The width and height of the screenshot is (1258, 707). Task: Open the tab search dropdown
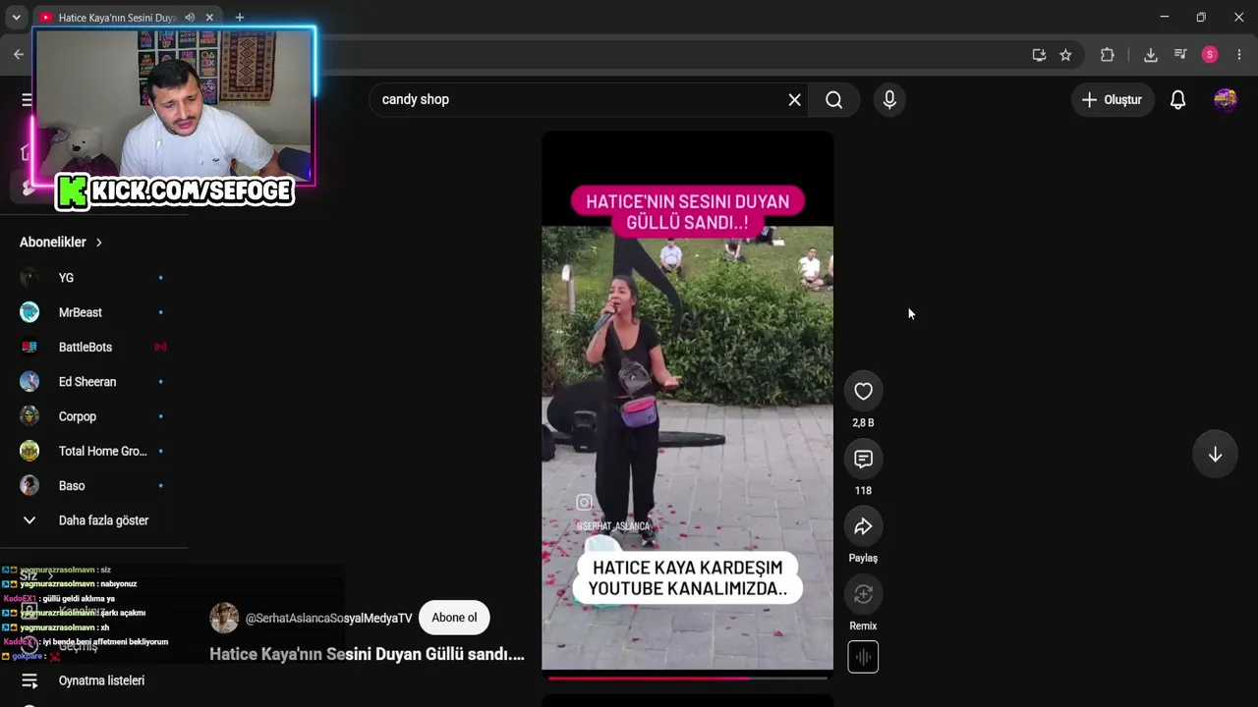(x=16, y=18)
